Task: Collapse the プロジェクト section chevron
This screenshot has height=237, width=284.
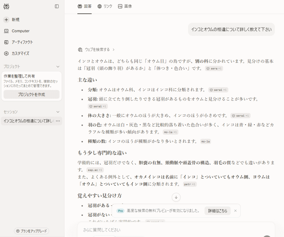Action: point(58,67)
